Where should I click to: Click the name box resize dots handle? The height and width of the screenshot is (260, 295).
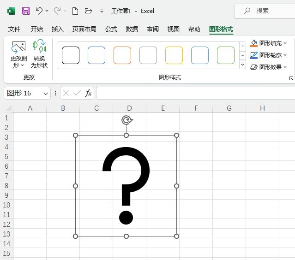55,93
